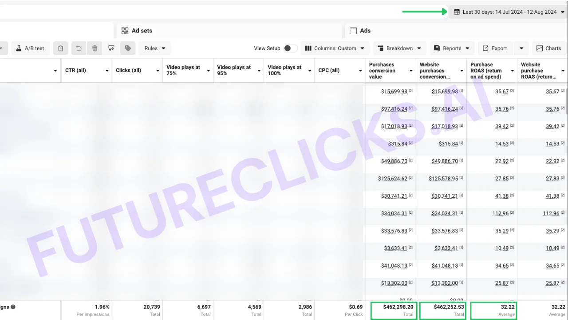568x320 pixels.
Task: Click the flask icon on A/B test
Action: coord(19,48)
